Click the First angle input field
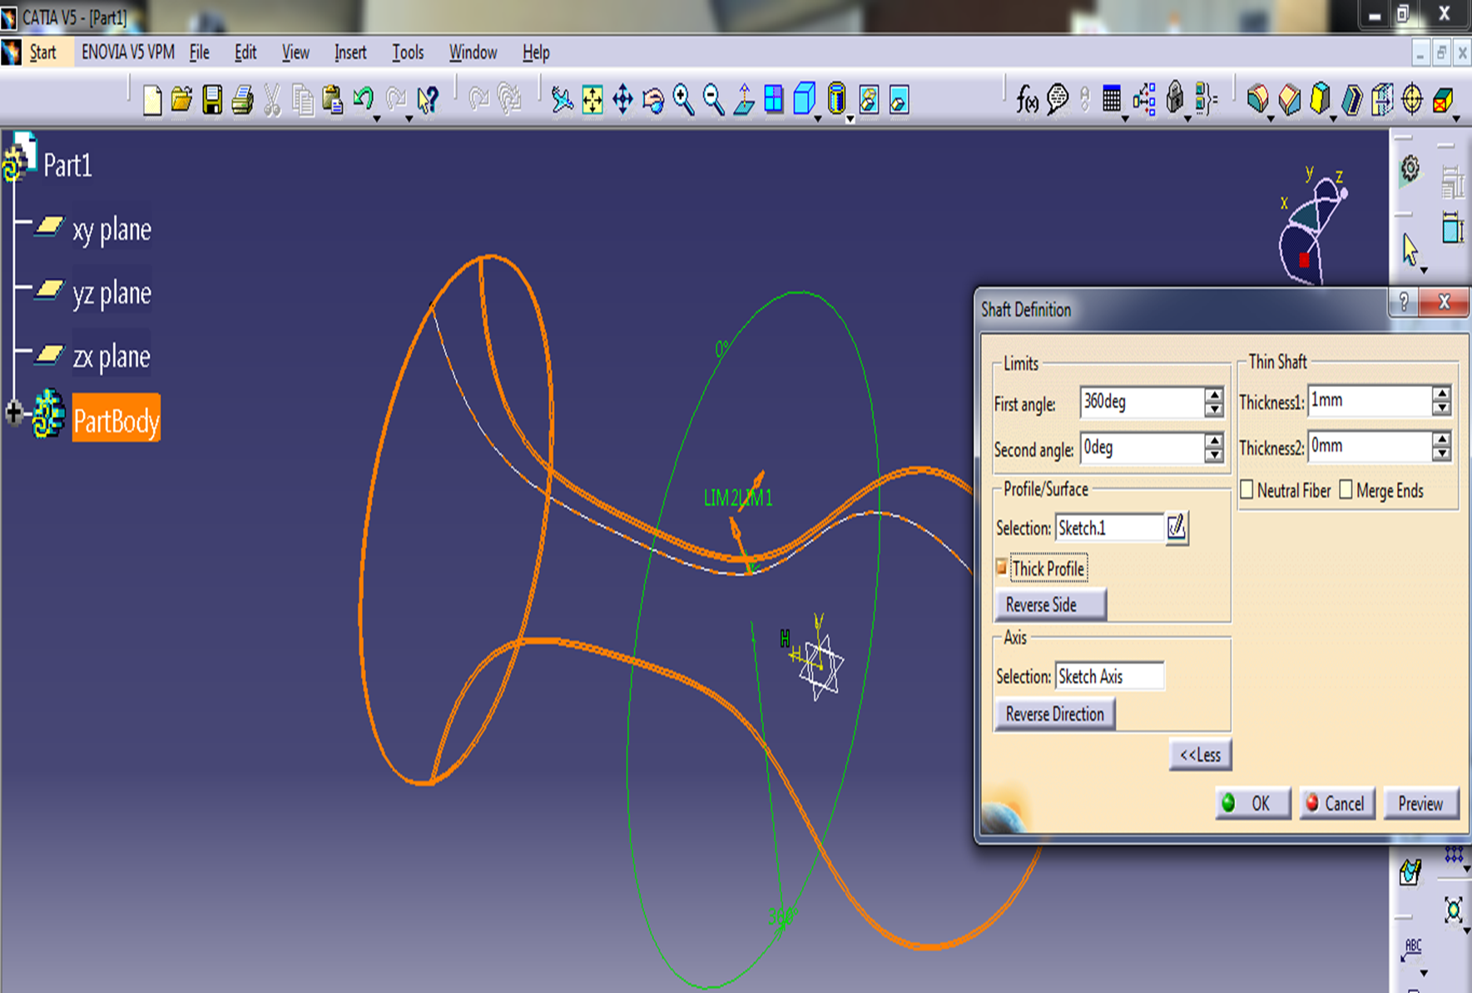This screenshot has height=993, width=1472. 1140,402
